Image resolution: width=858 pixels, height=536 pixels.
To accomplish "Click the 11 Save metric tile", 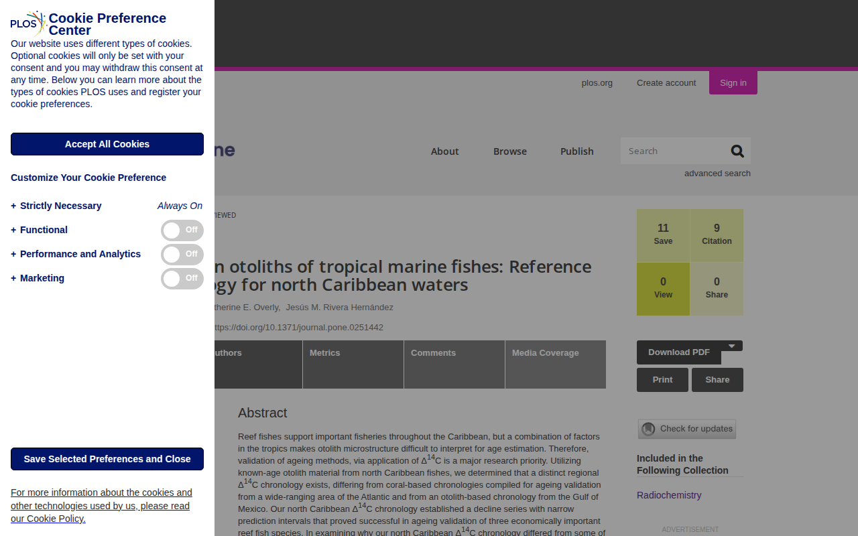I will click(663, 235).
